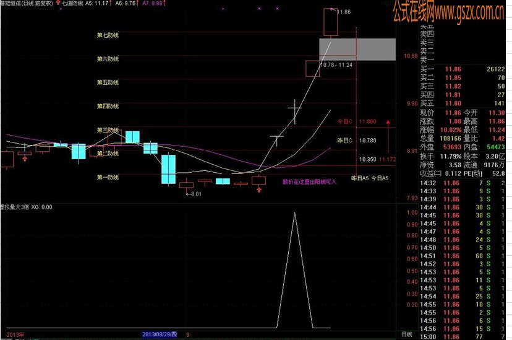Select the 14:48 tick row with volume 24
The height and width of the screenshot is (340, 512).
click(x=462, y=240)
